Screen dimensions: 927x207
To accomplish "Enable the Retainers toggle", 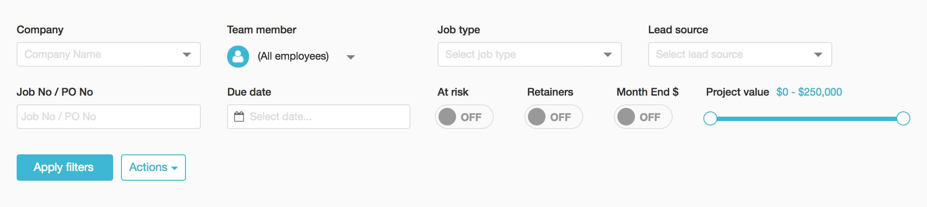I will pos(554,117).
